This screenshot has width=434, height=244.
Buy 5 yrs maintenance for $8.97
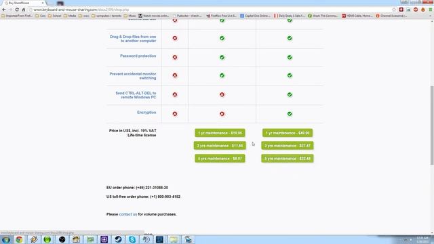tap(220, 159)
